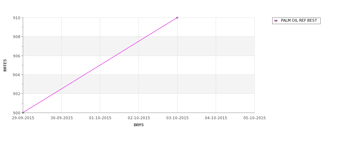342x150 pixels.
Task: Click the DAYS axis title
Action: point(139,125)
